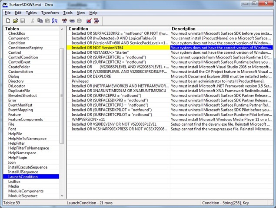
Task: Click the Validate icon with red checkmark
Action: (89, 21)
